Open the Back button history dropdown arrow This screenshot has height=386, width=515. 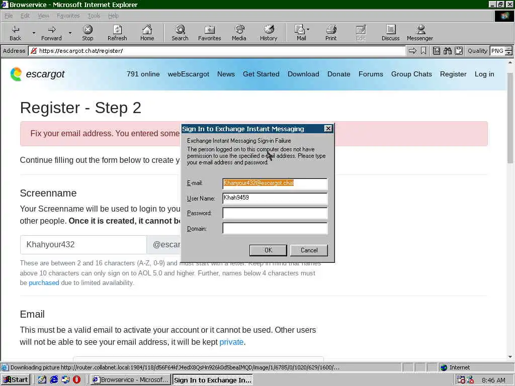34,33
